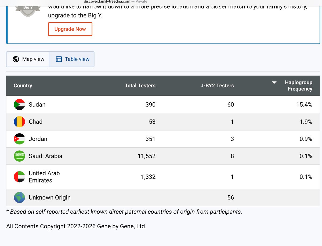Click the discover.familytreedna.com address bar
Image resolution: width=322 pixels, height=246 pixels.
tap(115, 2)
